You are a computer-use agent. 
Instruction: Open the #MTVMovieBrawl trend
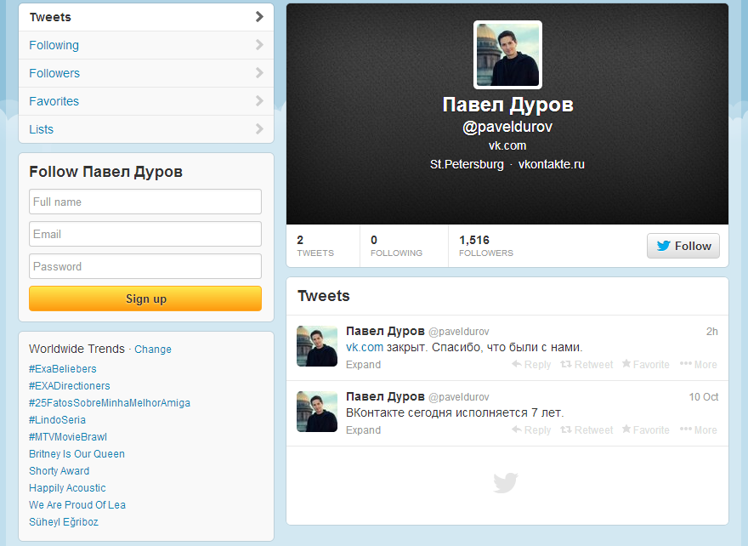pos(68,436)
